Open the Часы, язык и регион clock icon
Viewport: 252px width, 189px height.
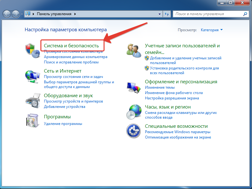coord(134,112)
